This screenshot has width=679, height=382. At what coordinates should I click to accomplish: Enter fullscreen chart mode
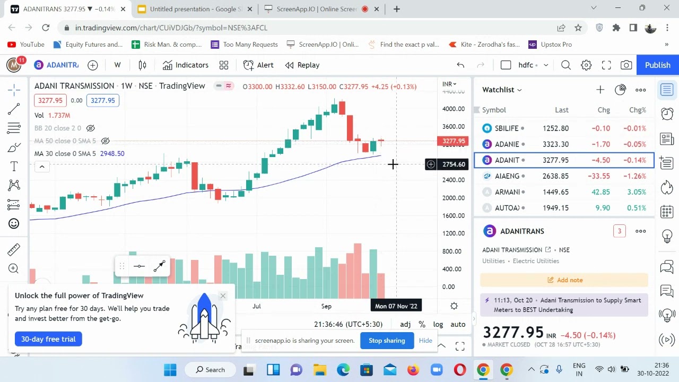click(606, 65)
